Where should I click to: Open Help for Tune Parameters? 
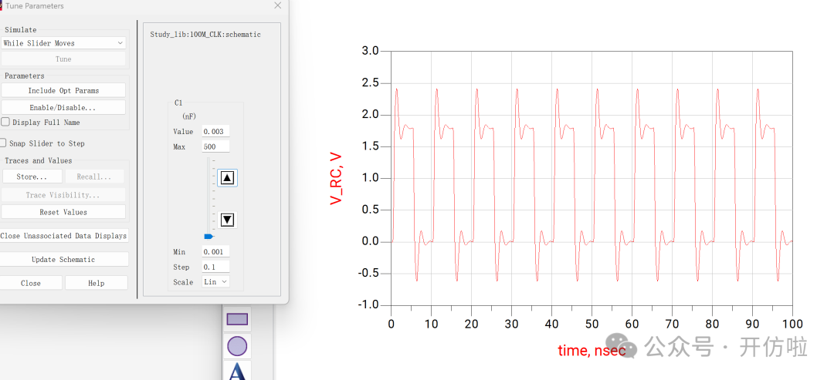96,283
